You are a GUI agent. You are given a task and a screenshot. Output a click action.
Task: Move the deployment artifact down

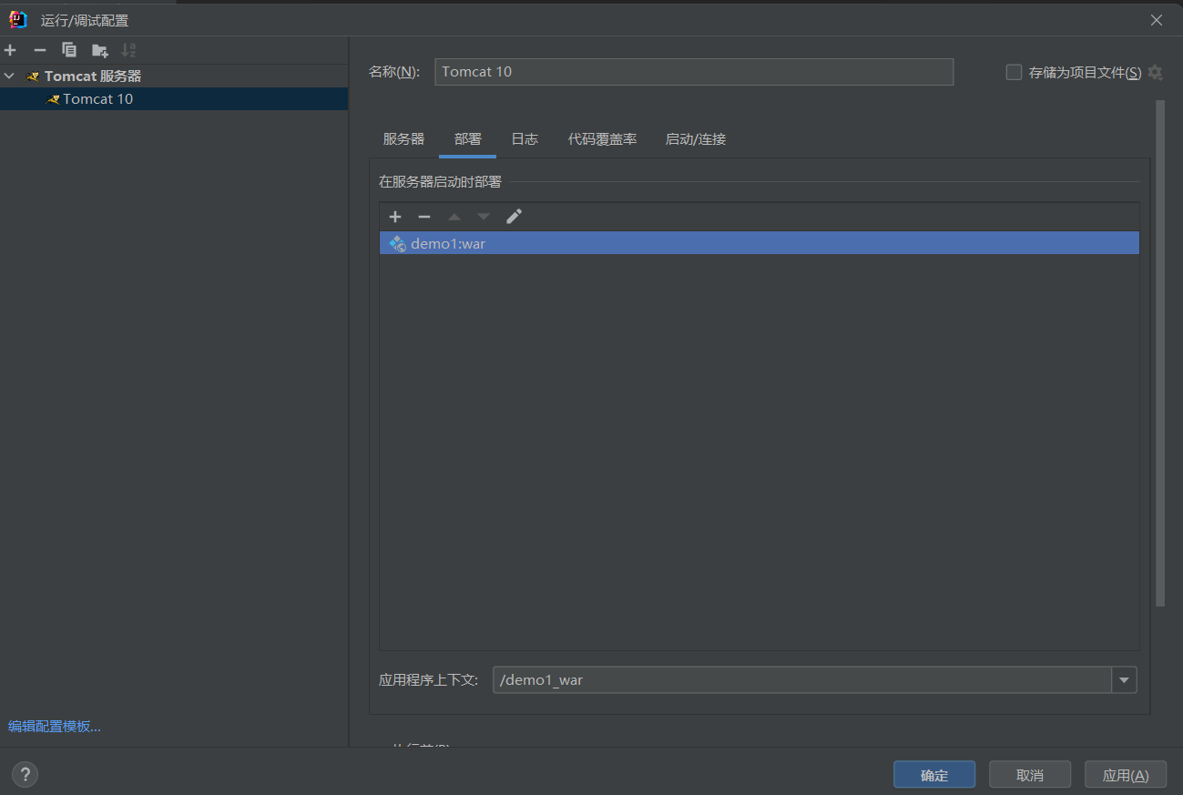point(484,217)
